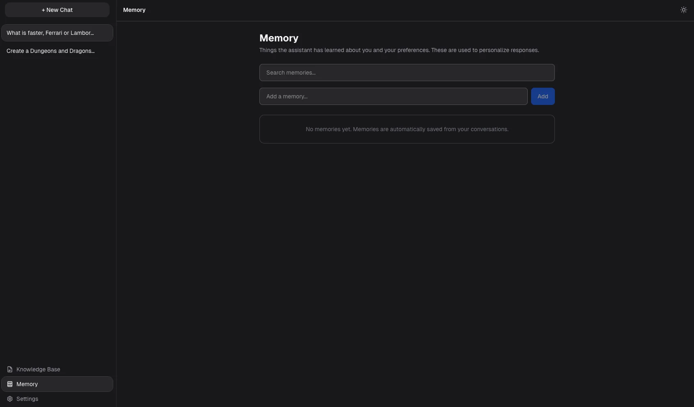Screen dimensions: 694x407
Task: Click the empty memories notice box
Action: point(407,129)
